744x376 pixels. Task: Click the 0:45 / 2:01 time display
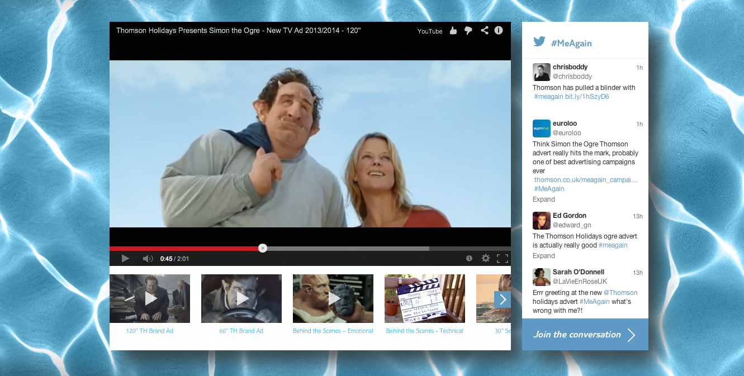point(174,259)
